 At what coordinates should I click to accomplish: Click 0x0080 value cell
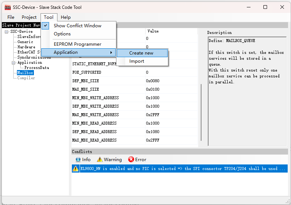pyautogui.click(x=152, y=81)
